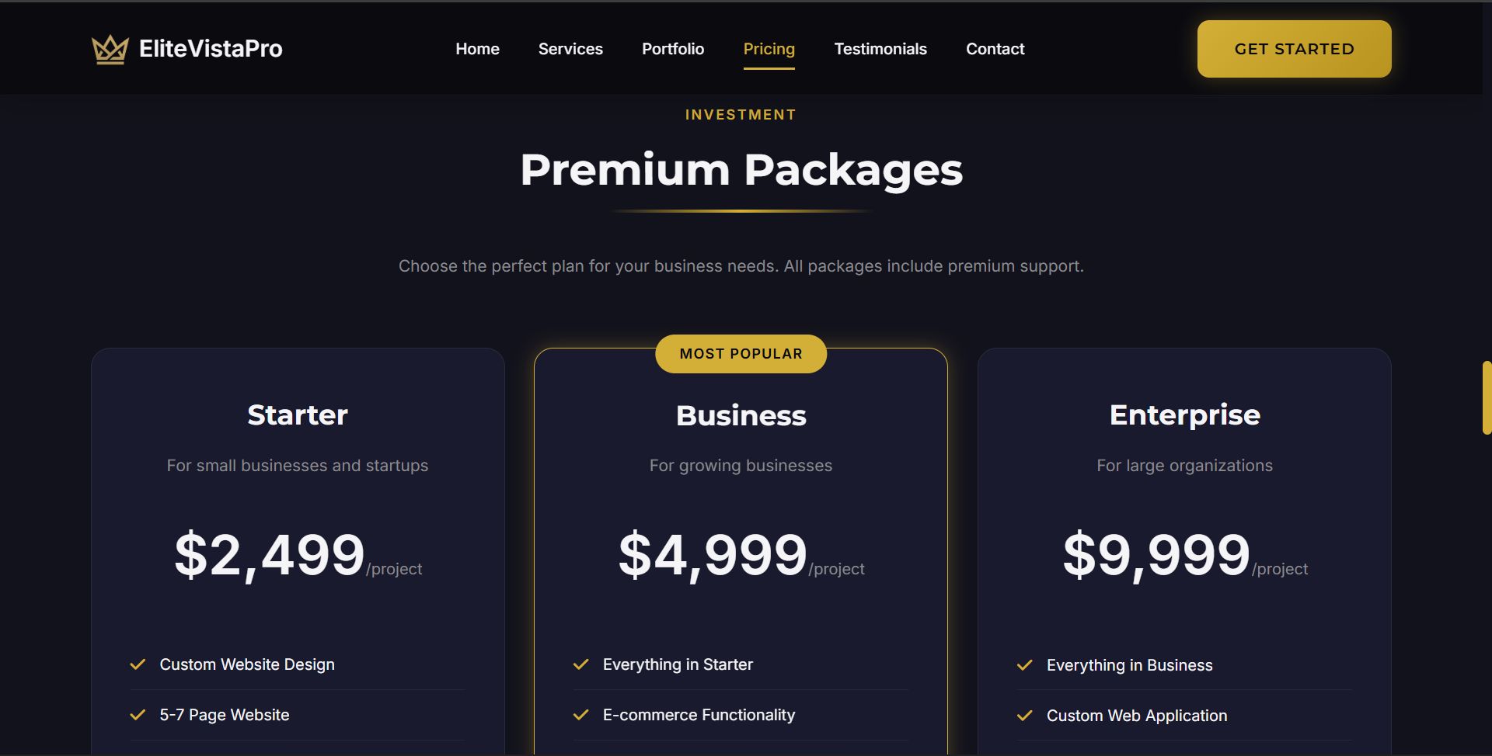Click checkmark icon beside Everything in Business
1492x756 pixels.
[x=1024, y=665]
